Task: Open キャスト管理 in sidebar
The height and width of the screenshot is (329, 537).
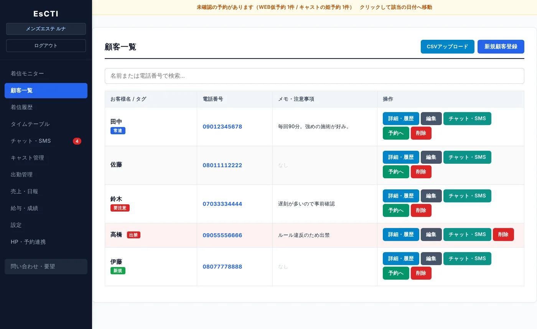Action: click(x=46, y=158)
